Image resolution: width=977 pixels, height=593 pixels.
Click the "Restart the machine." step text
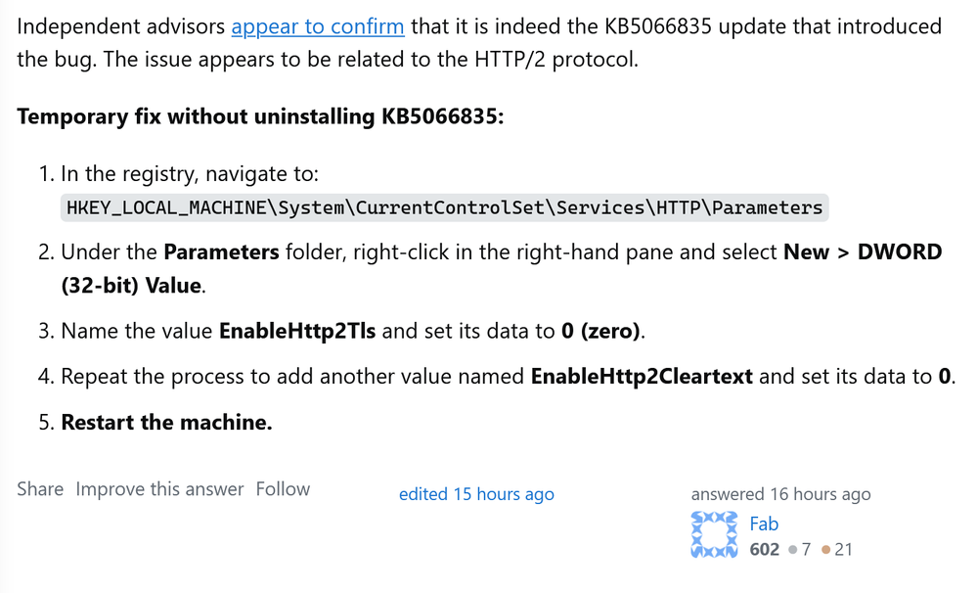166,423
